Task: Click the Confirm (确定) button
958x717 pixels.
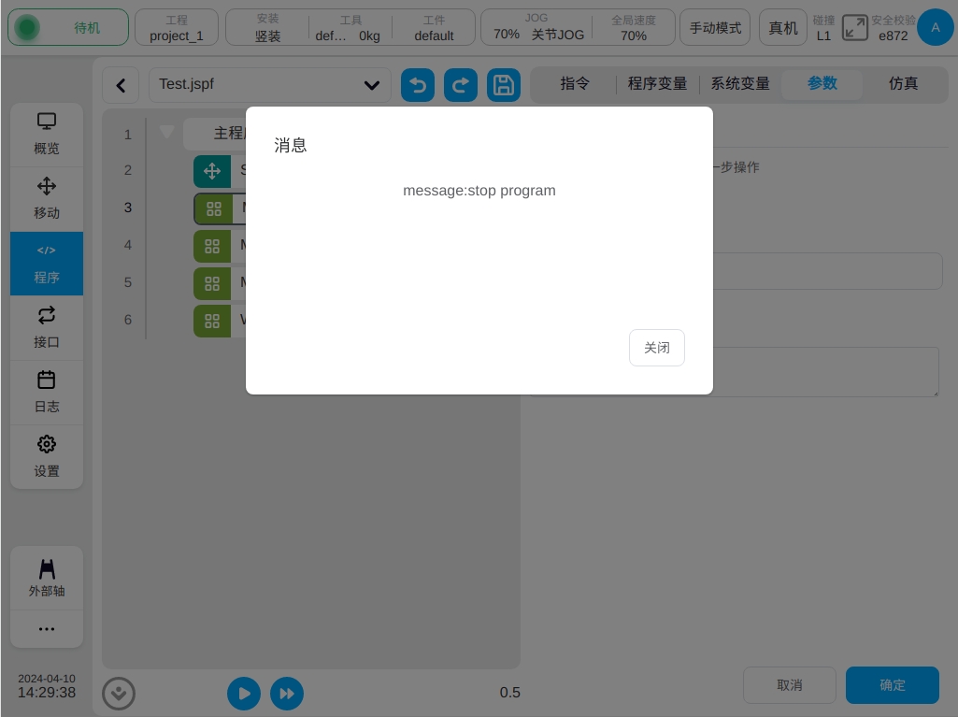Action: [x=892, y=685]
